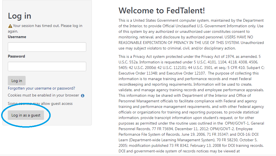Click the DOI Learn Management System text
This screenshot has height=156, width=276.
[x=188, y=137]
